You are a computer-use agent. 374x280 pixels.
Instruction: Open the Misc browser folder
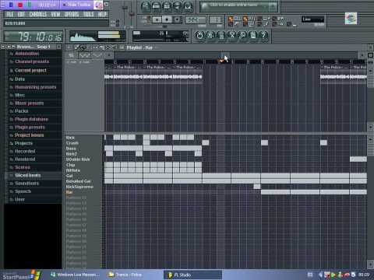(x=19, y=95)
